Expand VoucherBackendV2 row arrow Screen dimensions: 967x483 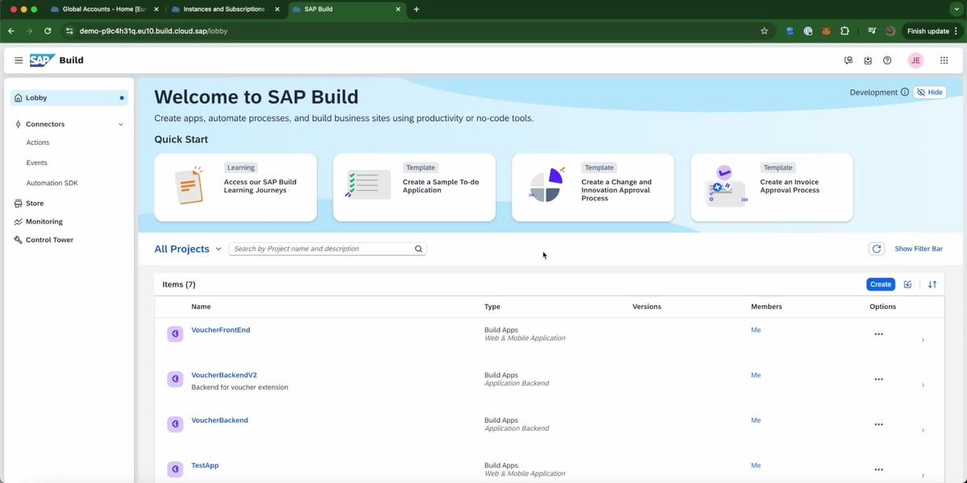click(x=923, y=385)
